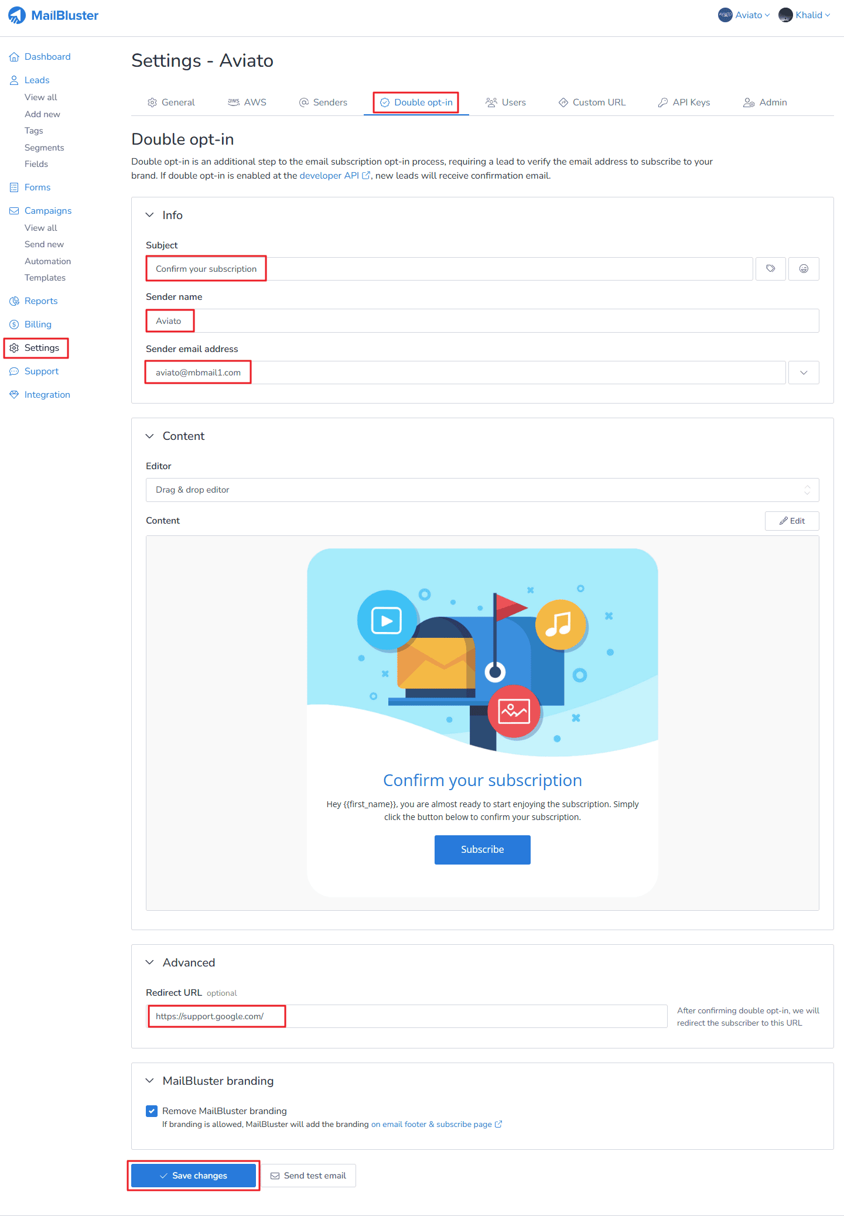844x1216 pixels.
Task: Click the merge tag icon beside Subject
Action: point(771,269)
